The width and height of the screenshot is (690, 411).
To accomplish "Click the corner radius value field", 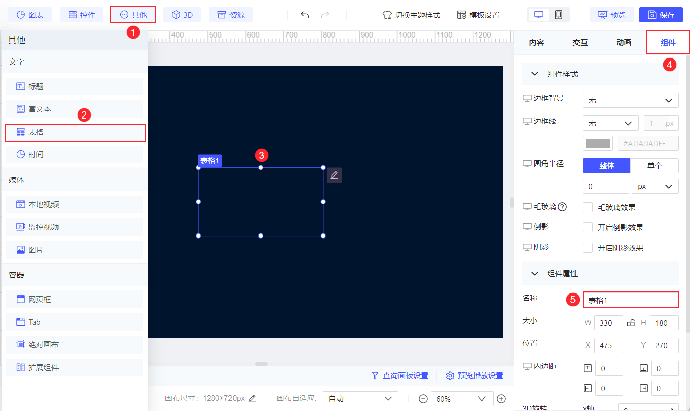I will click(x=606, y=186).
